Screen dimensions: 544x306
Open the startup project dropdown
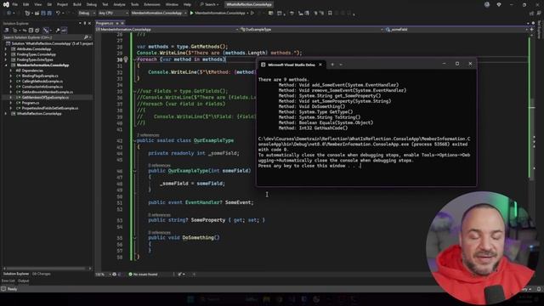coord(159,14)
